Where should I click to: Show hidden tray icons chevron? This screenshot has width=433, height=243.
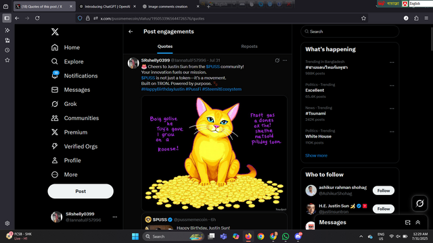tap(361, 236)
